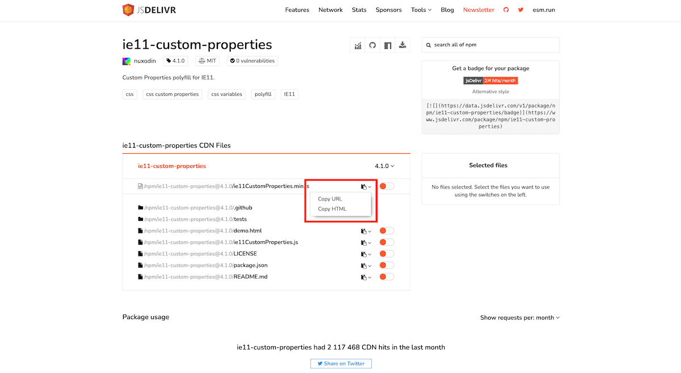Select the css keyword tag

(130, 94)
